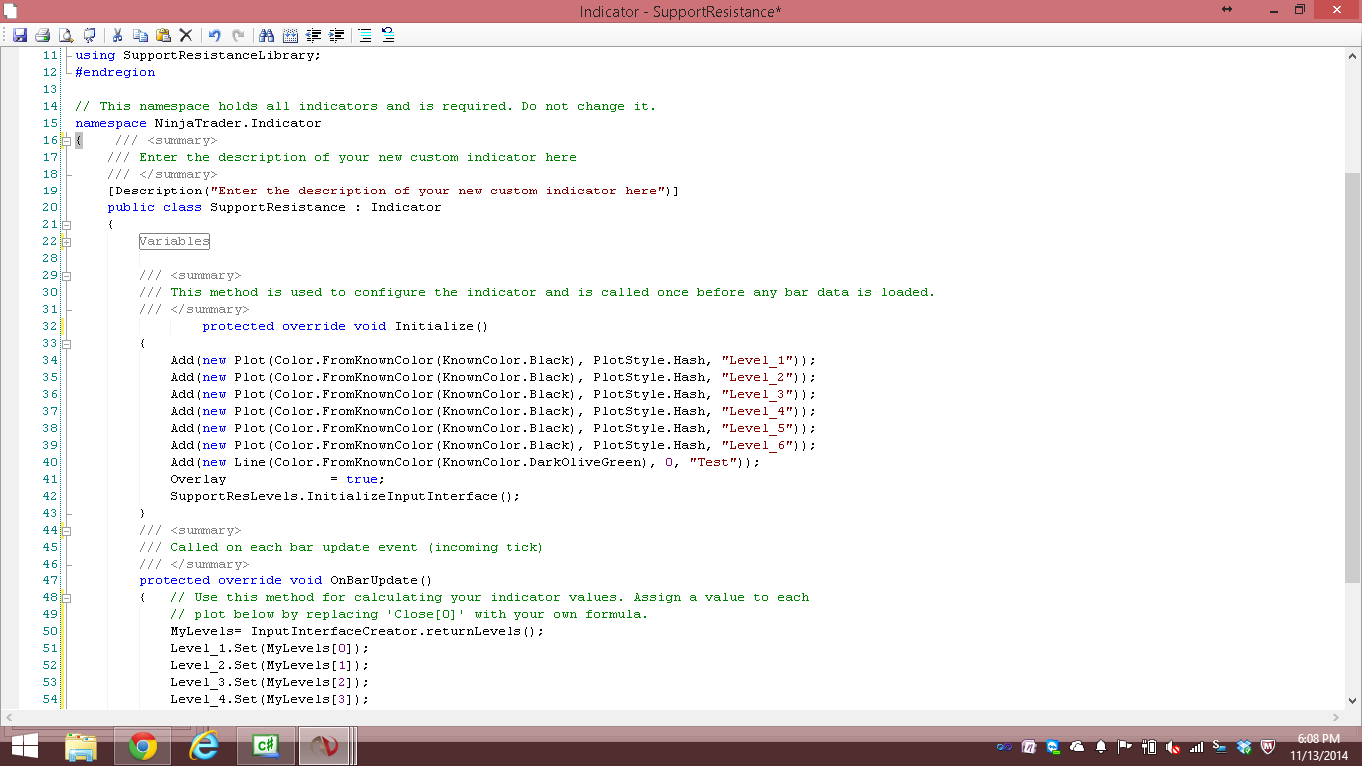Click the "Test" string on line 40
Screen dimensions: 1362x766
[x=713, y=462]
